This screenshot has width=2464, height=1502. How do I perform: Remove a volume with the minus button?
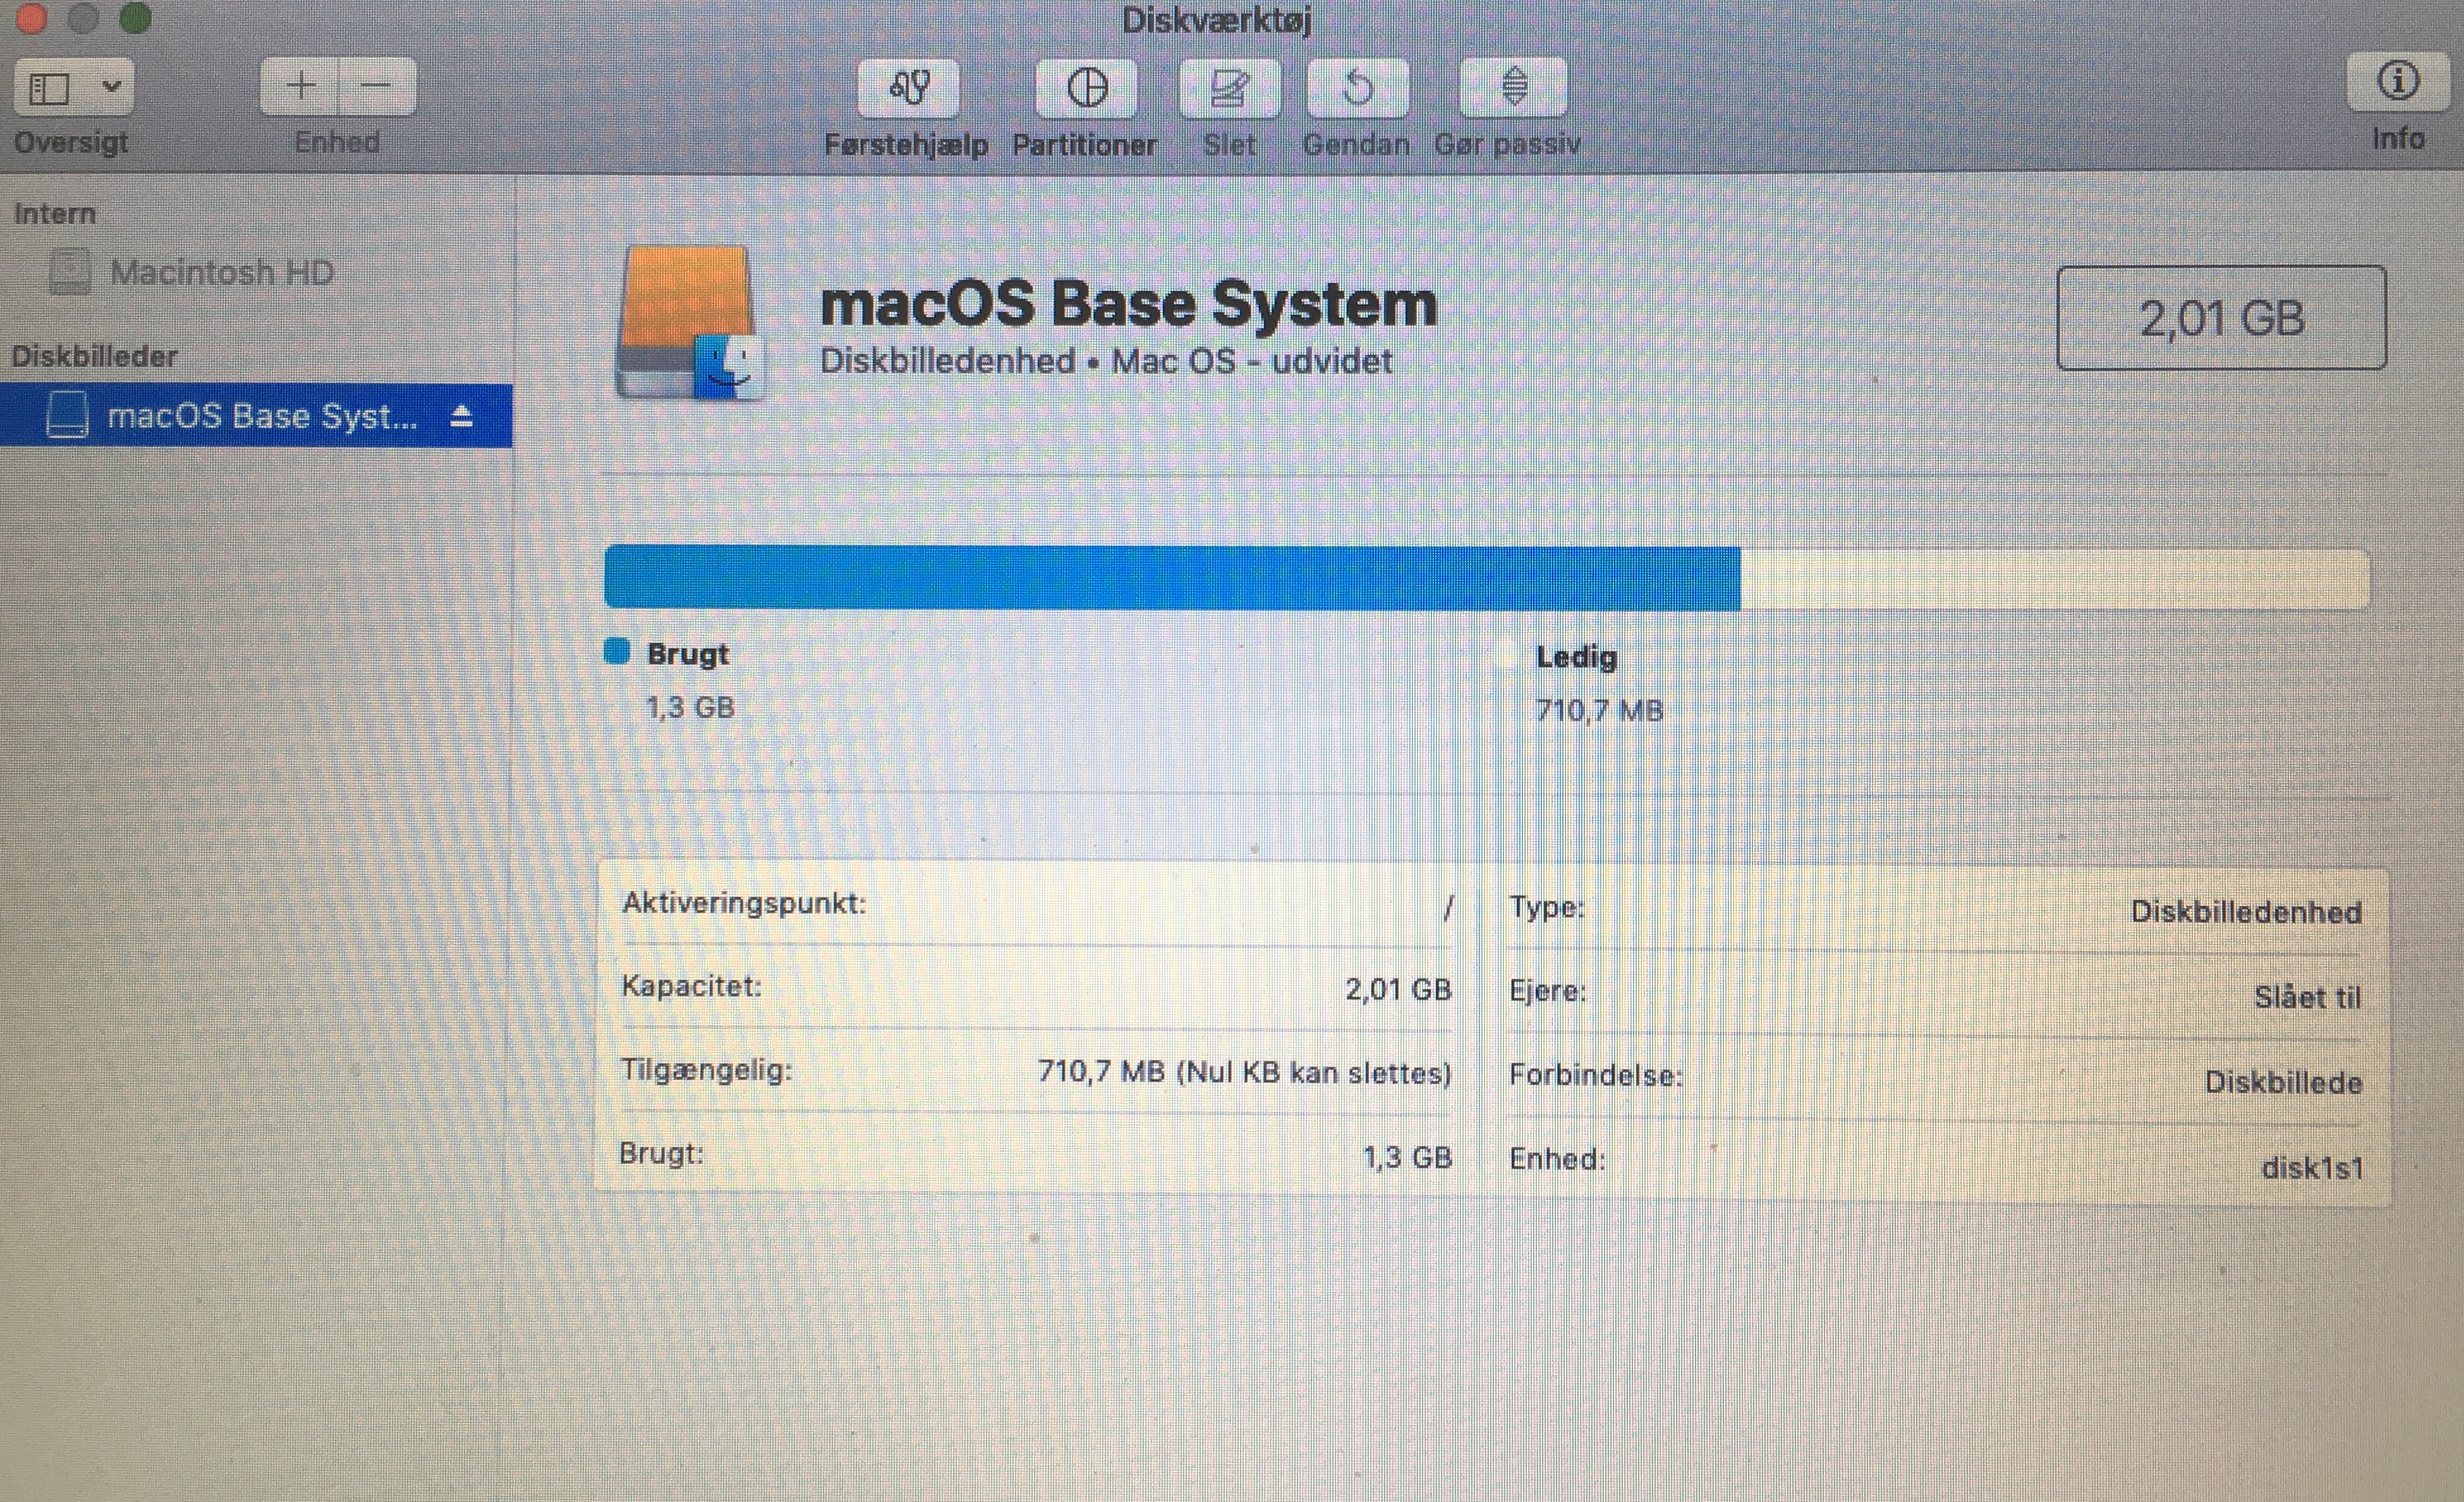377,86
